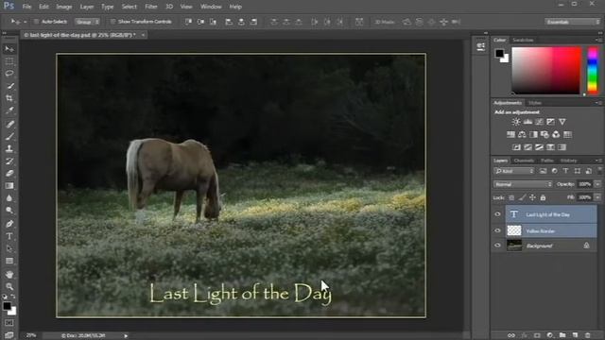Screen dimensions: 605x340
Task: Select the Path Selection tool
Action: [x=9, y=248]
